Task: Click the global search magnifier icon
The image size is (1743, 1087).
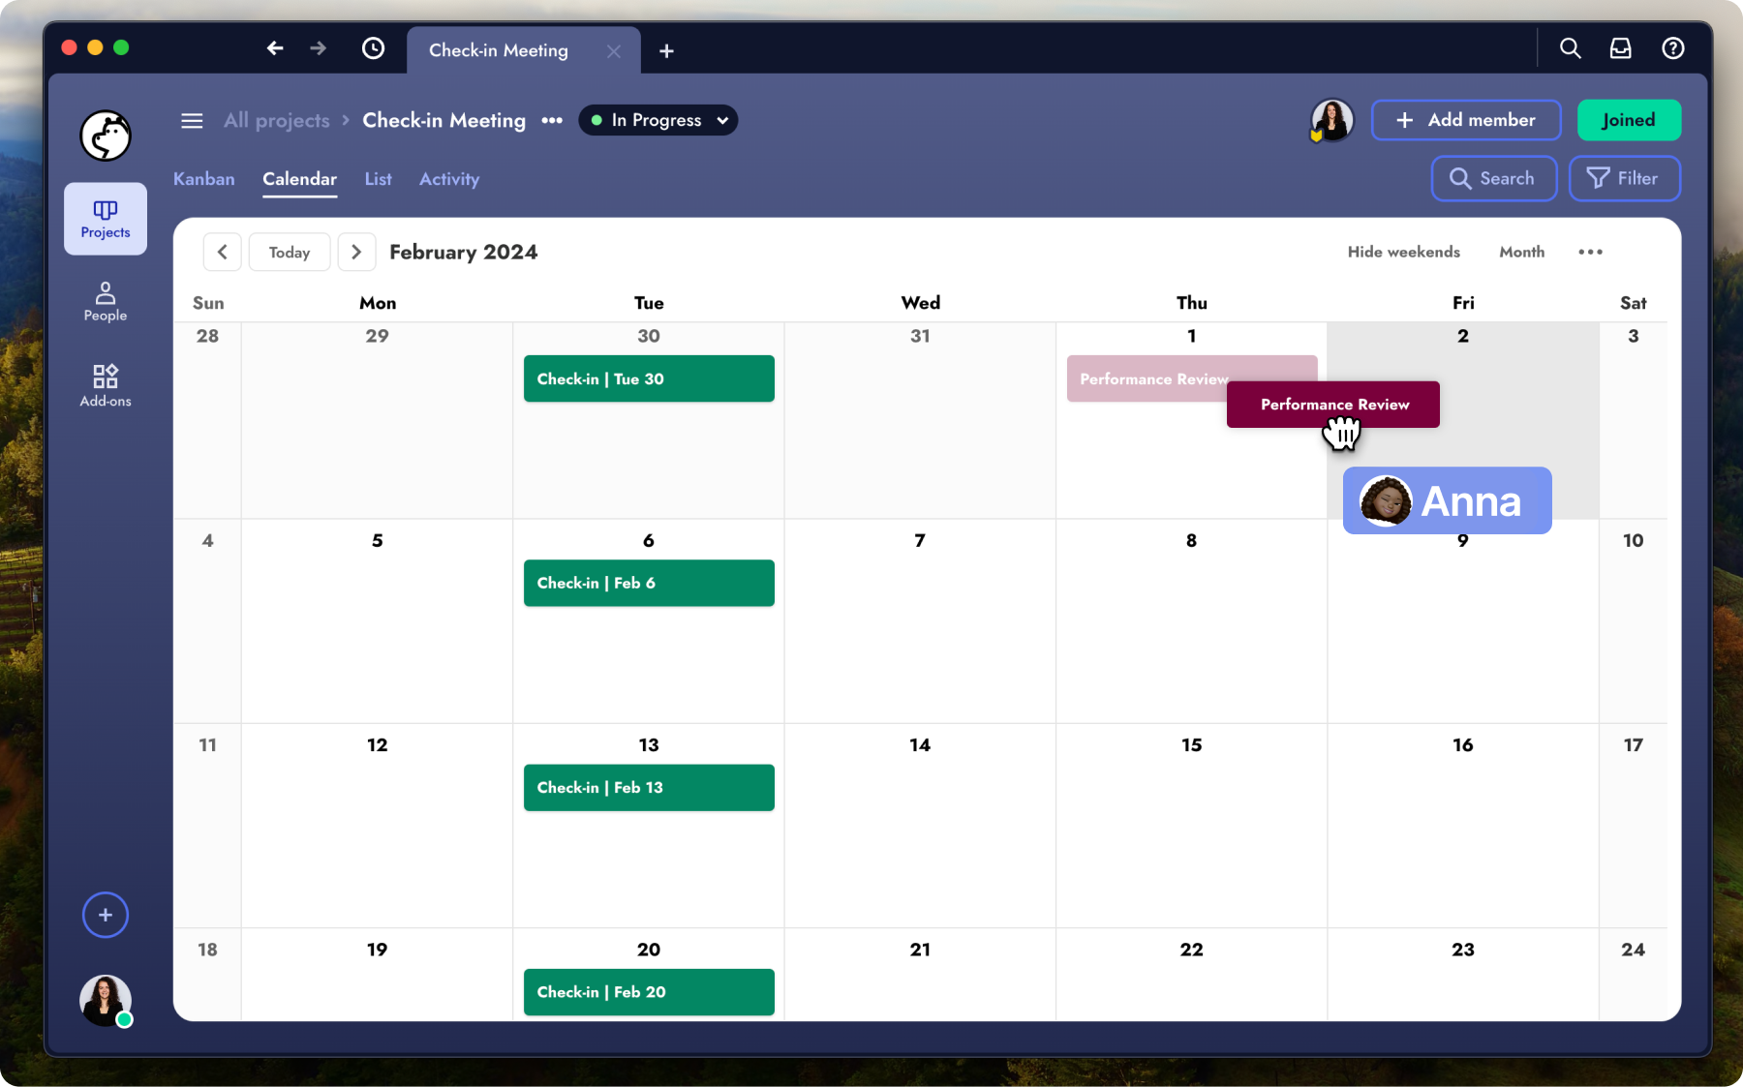Action: [1570, 48]
